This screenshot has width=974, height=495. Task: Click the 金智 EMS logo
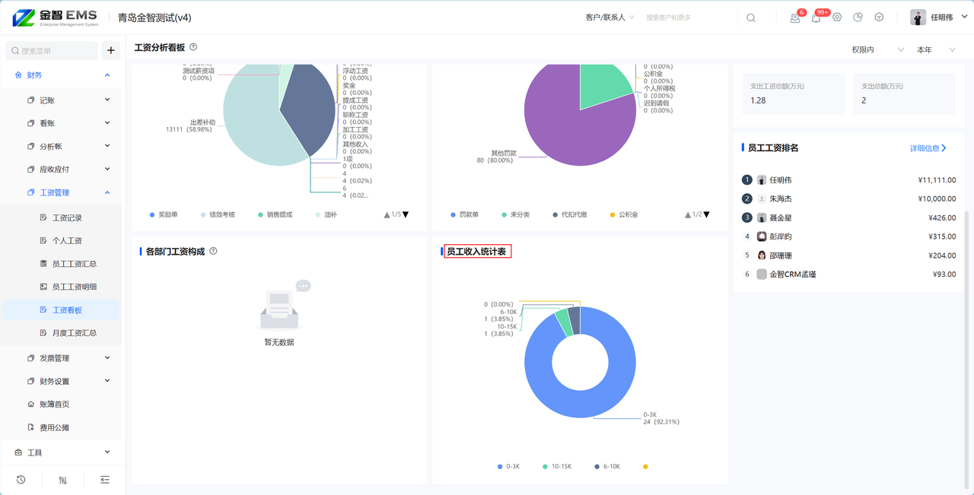56,17
